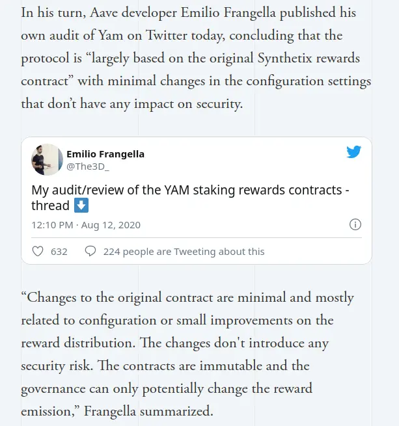This screenshot has width=399, height=426.
Task: Open the 12:10 PM Aug 12, 2020 timestamp
Action: coord(86,225)
